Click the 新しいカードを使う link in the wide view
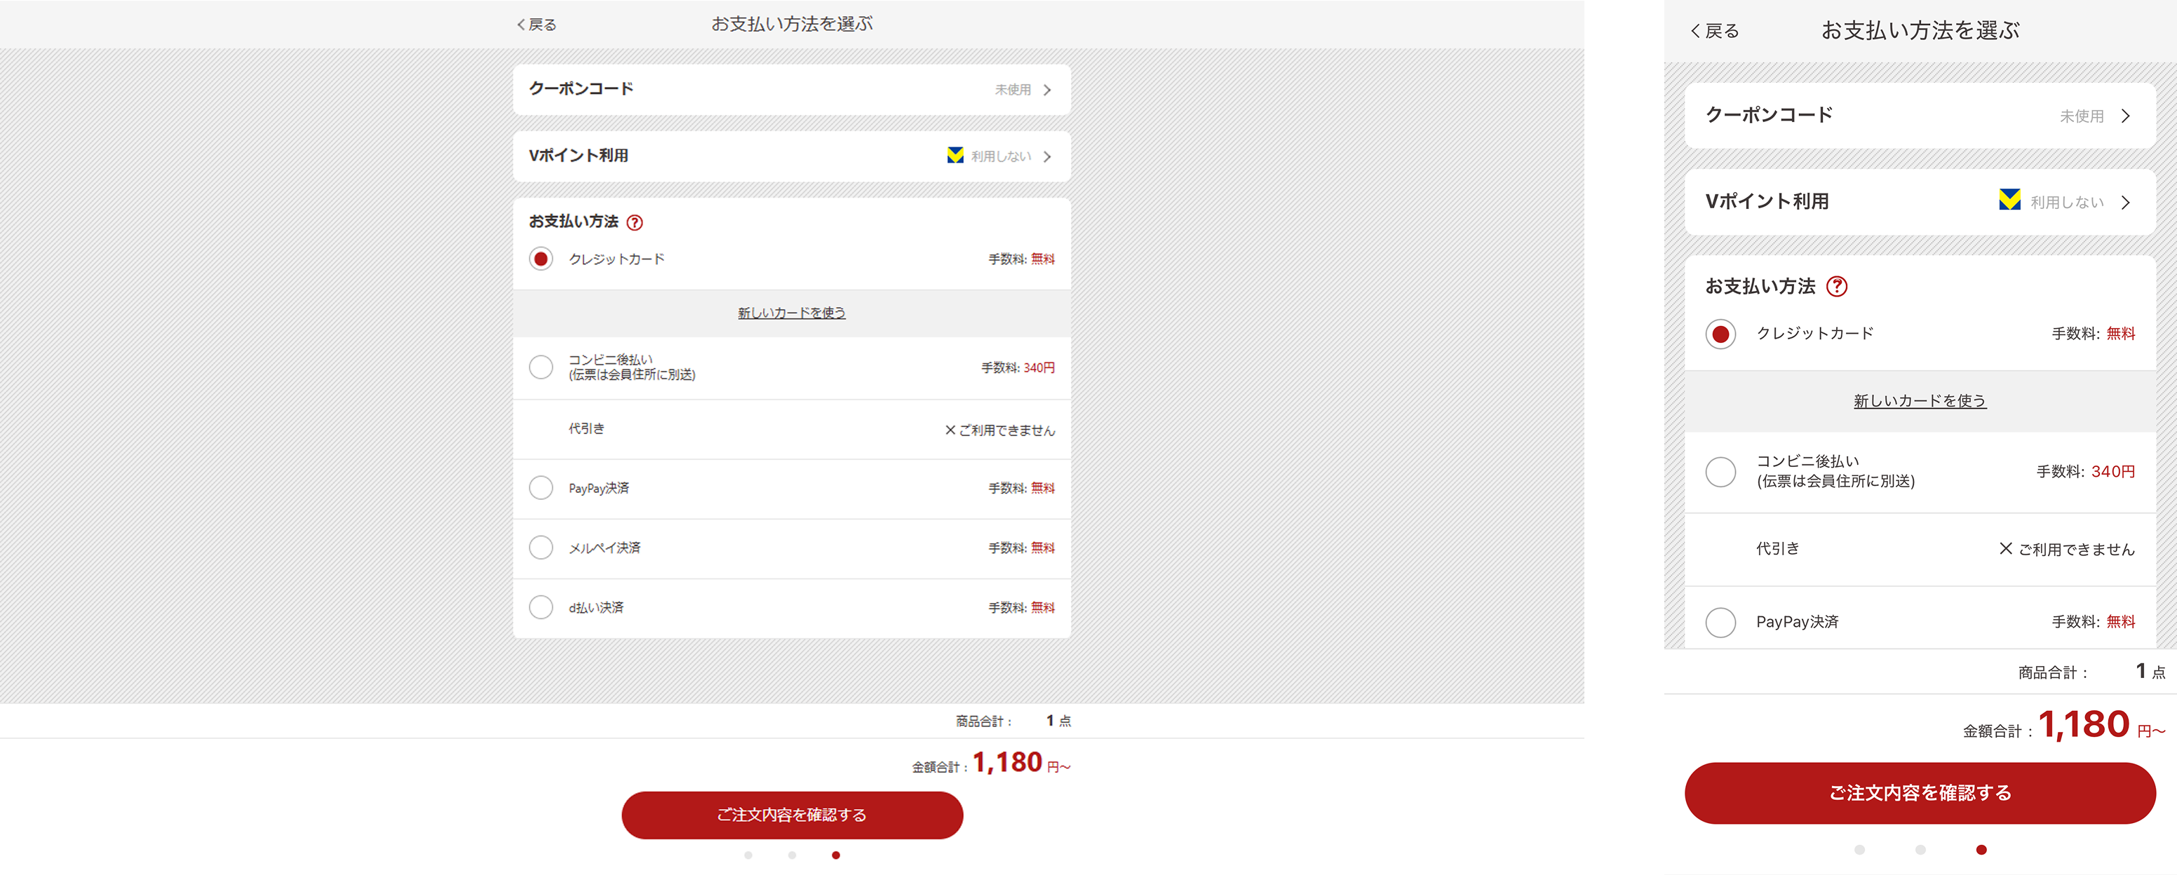 click(792, 313)
